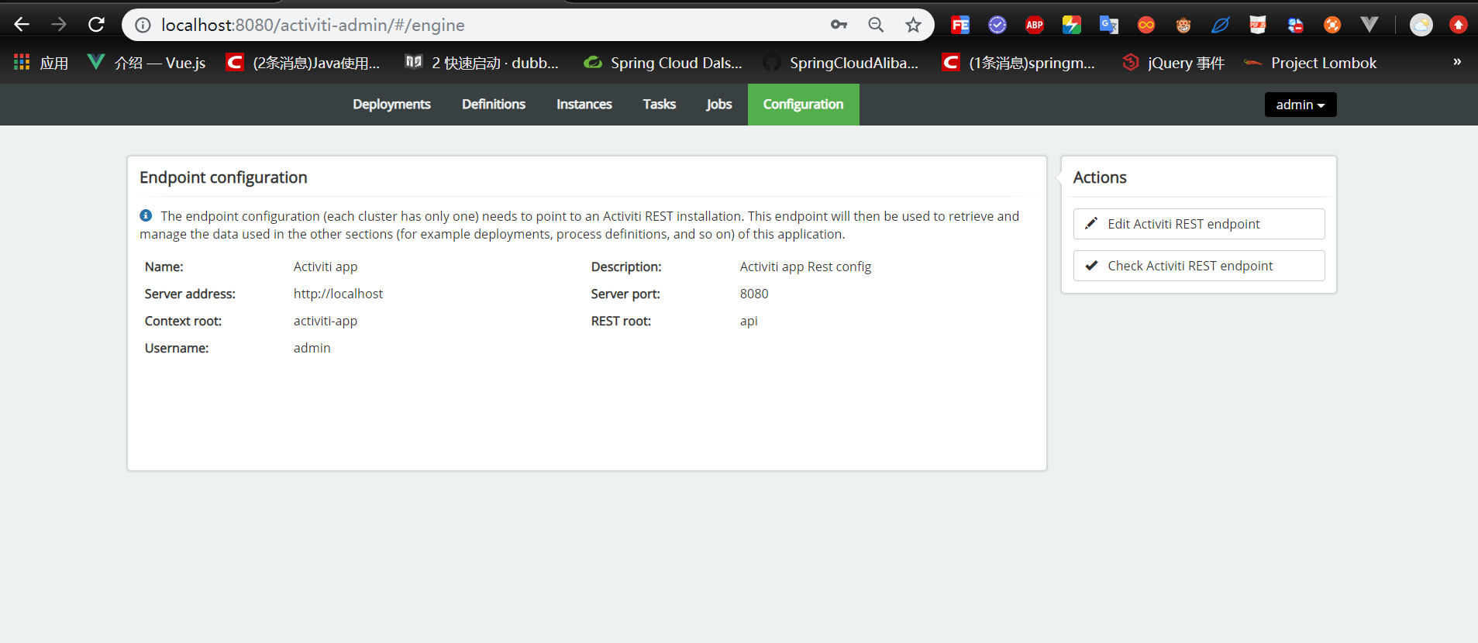This screenshot has width=1478, height=643.
Task: Click Edit Activiti REST endpoint button
Action: point(1199,224)
